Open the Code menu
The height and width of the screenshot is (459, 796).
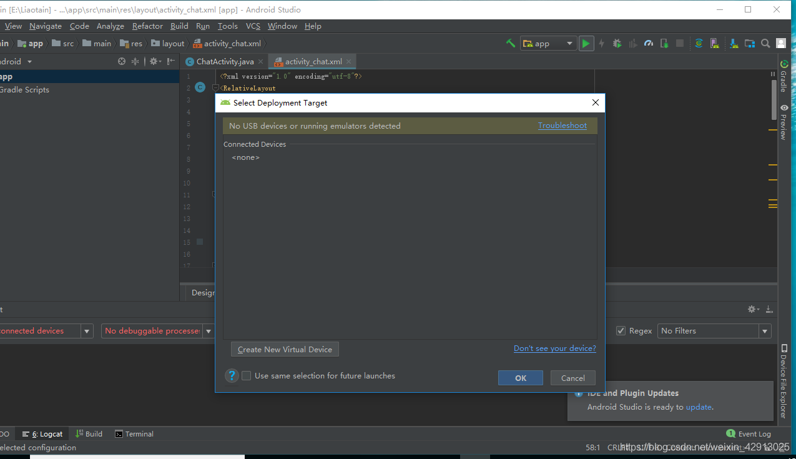coord(79,26)
